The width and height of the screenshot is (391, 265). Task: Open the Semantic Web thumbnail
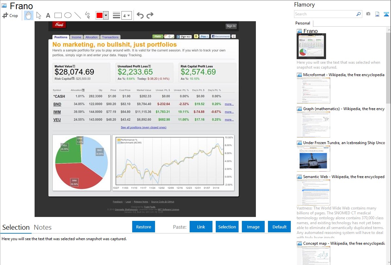(x=313, y=192)
